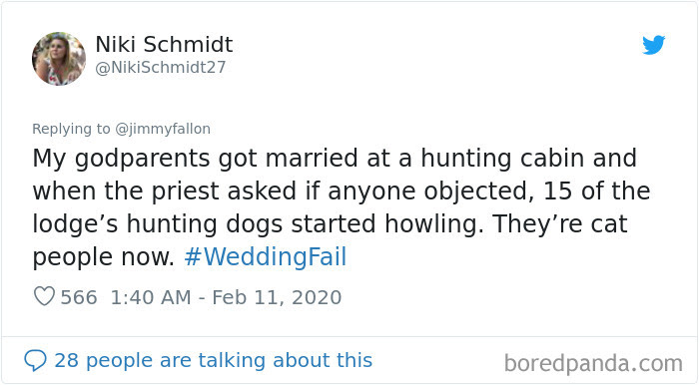Click the 1:40 AM timestamp
The image size is (699, 385).
(x=151, y=297)
